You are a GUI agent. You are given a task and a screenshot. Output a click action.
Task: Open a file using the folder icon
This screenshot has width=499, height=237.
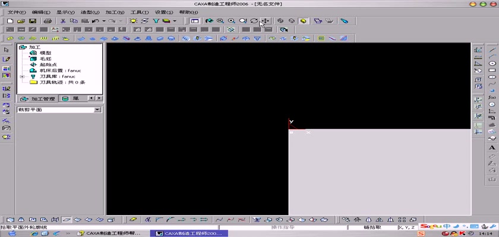[x=21, y=21]
